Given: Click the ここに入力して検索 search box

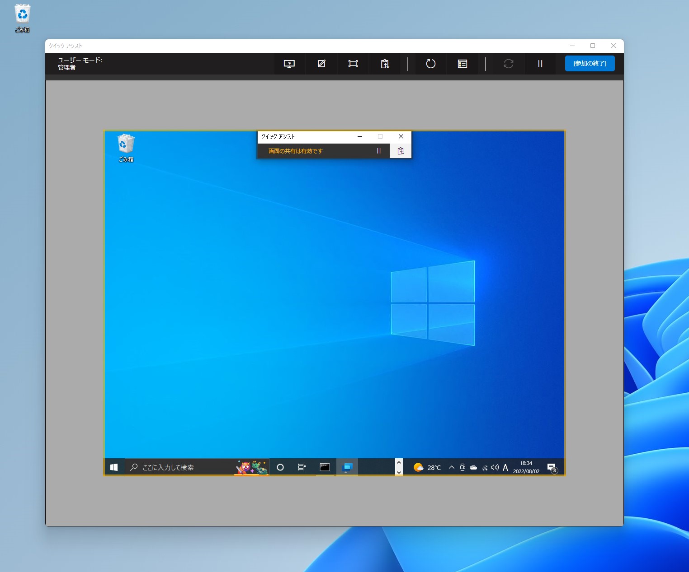Looking at the screenshot, I should (x=197, y=467).
